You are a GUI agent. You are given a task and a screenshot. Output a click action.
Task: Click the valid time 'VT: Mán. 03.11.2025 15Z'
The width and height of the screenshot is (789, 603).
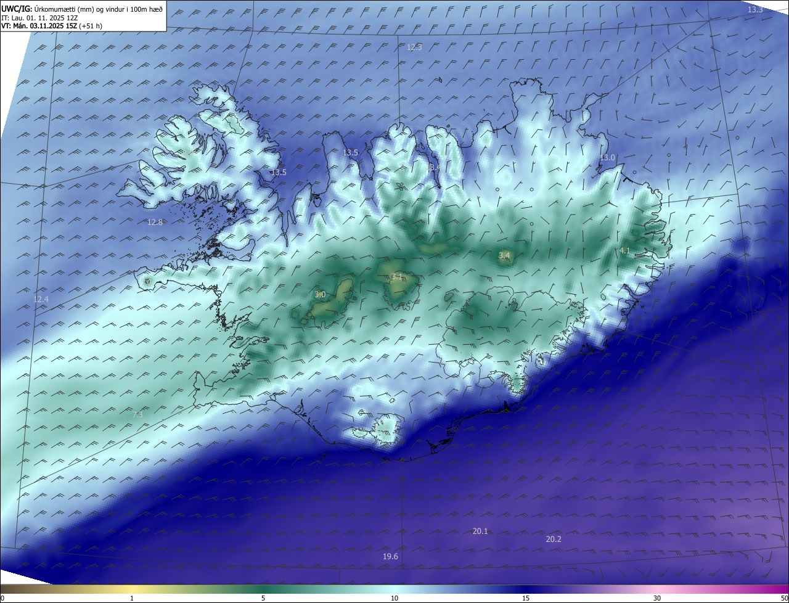[38, 26]
